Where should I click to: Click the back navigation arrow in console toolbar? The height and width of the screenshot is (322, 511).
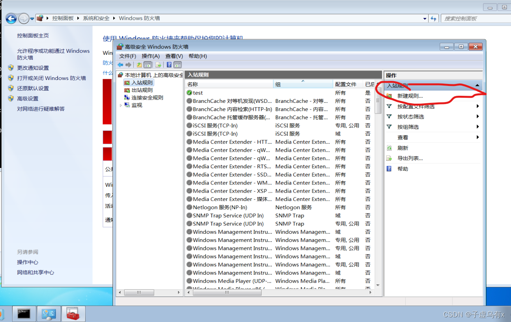(120, 64)
